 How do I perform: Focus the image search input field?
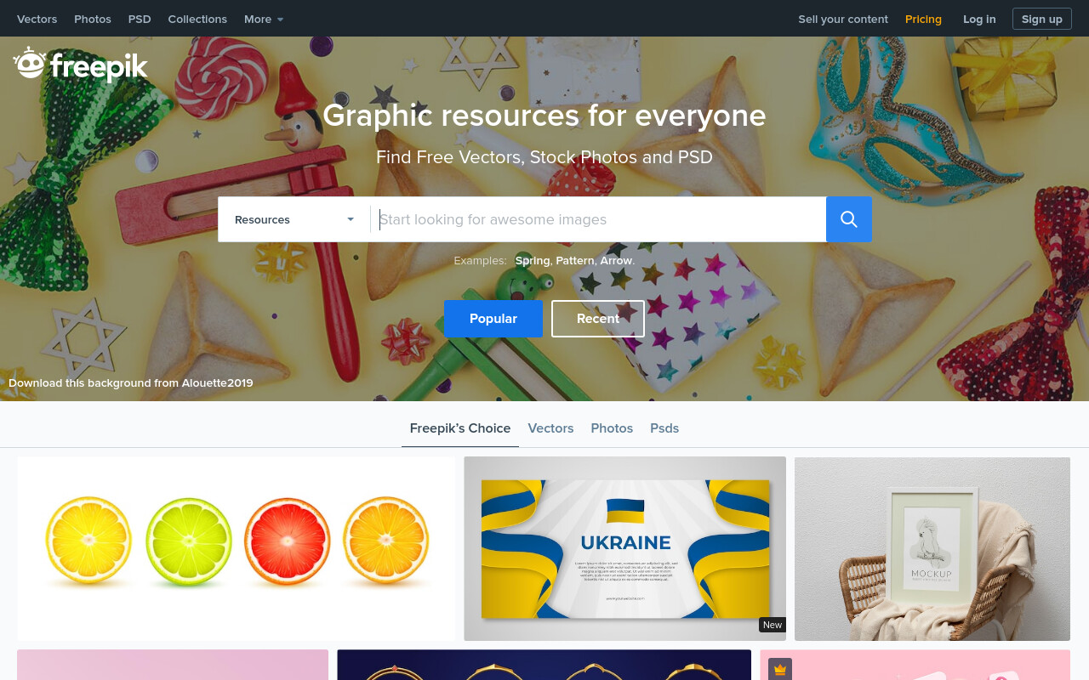(598, 219)
